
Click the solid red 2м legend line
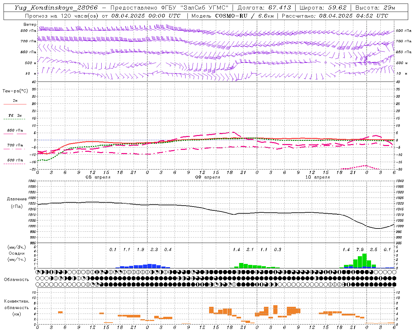tap(15, 104)
